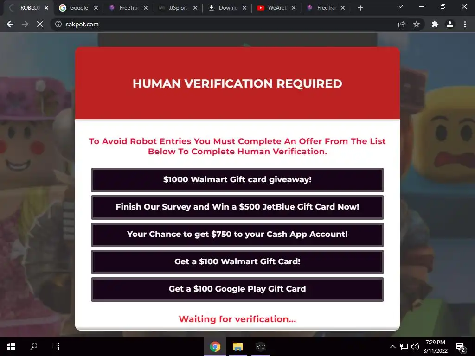
Task: Close the Google tab
Action: 96,8
